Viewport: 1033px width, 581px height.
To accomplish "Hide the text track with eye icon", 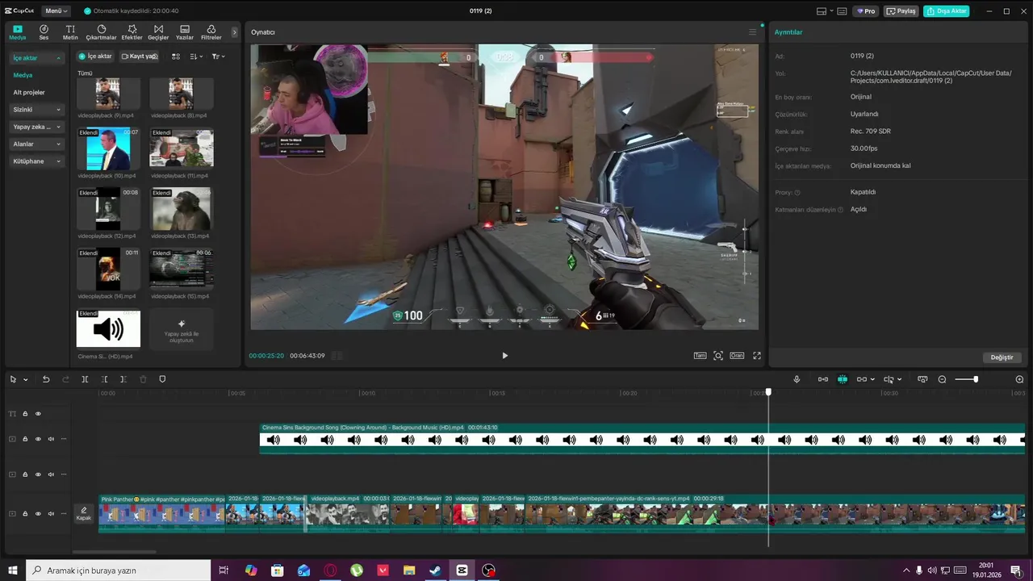I will pos(38,414).
